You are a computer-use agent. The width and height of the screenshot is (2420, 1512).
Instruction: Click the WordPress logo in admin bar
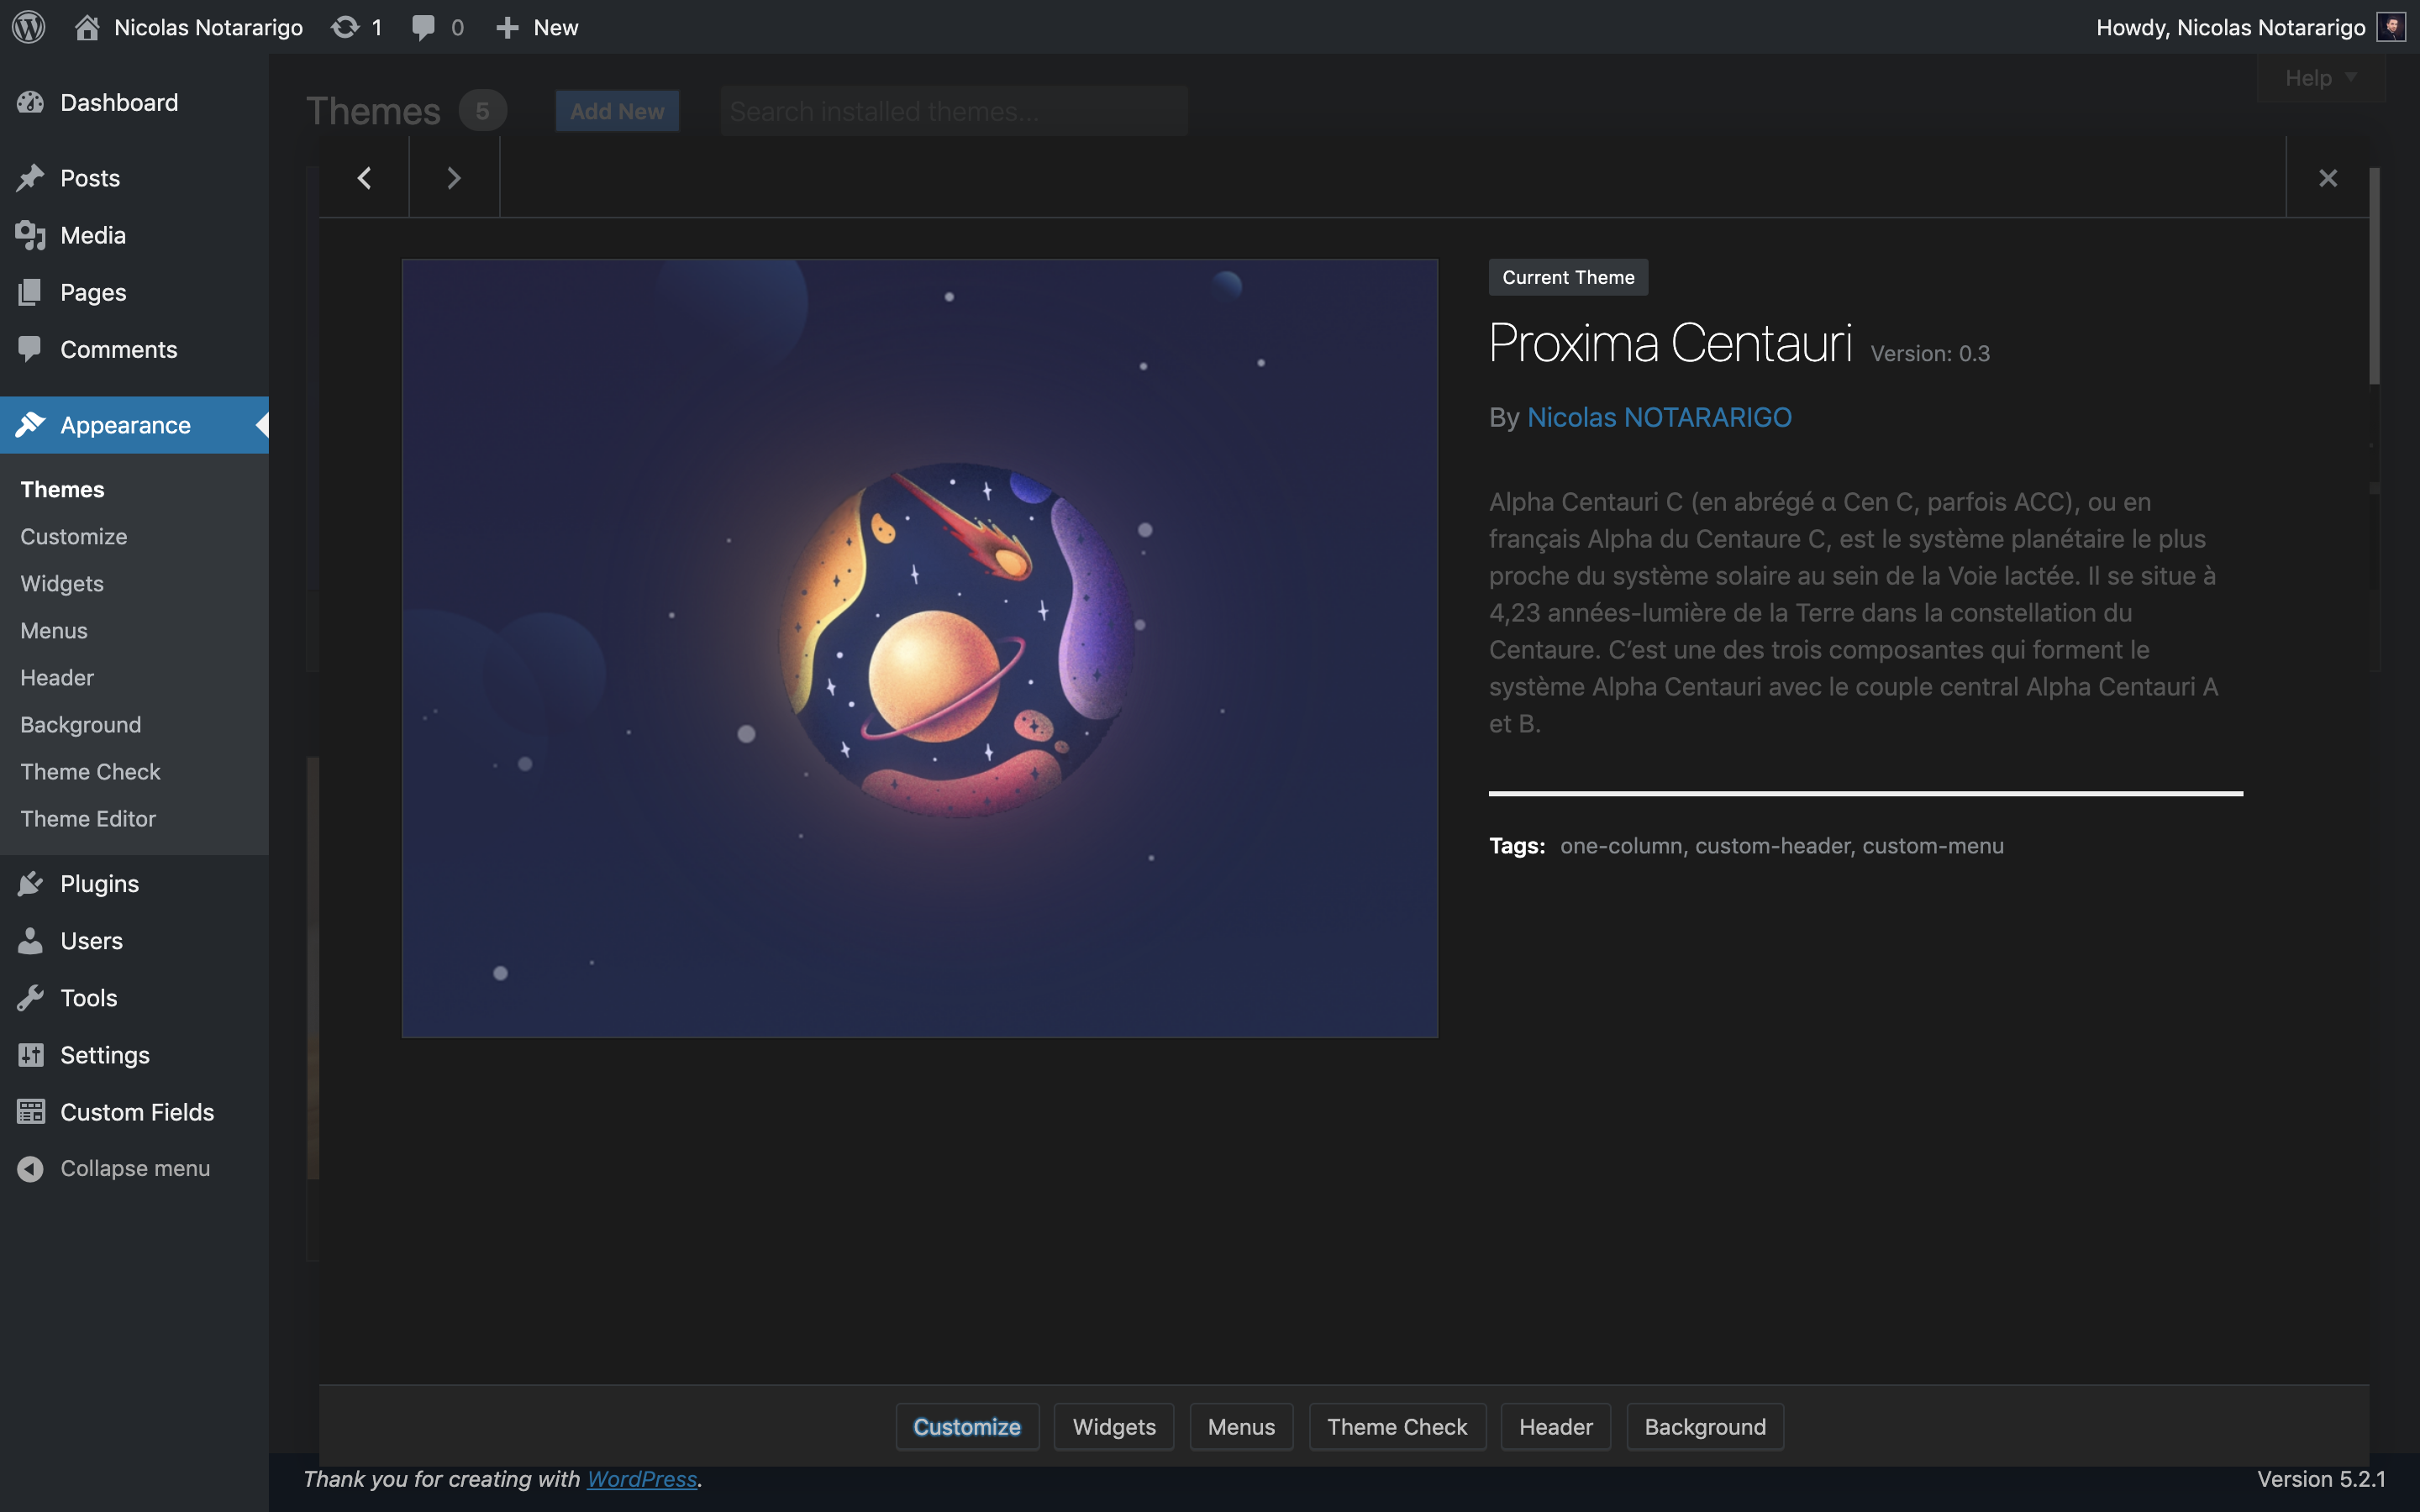29,27
